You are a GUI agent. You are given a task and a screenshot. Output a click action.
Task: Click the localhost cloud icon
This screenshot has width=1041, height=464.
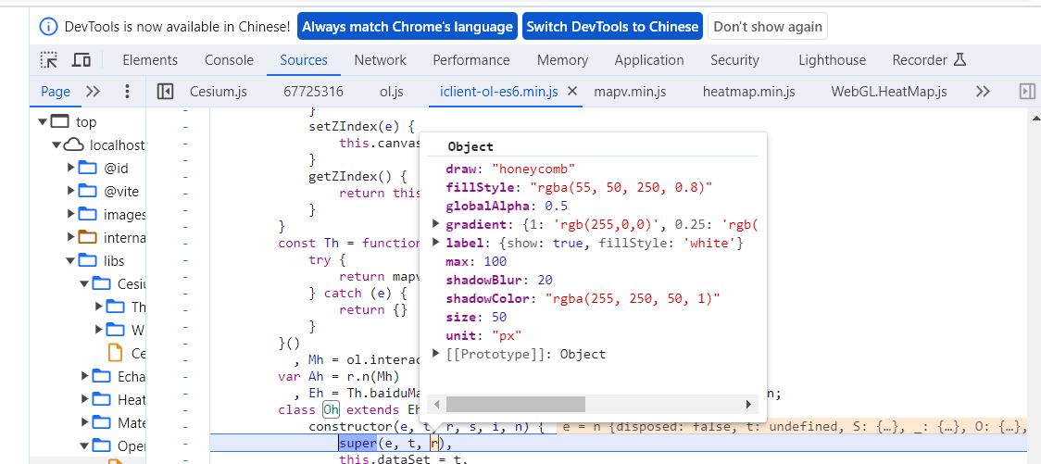coord(74,144)
